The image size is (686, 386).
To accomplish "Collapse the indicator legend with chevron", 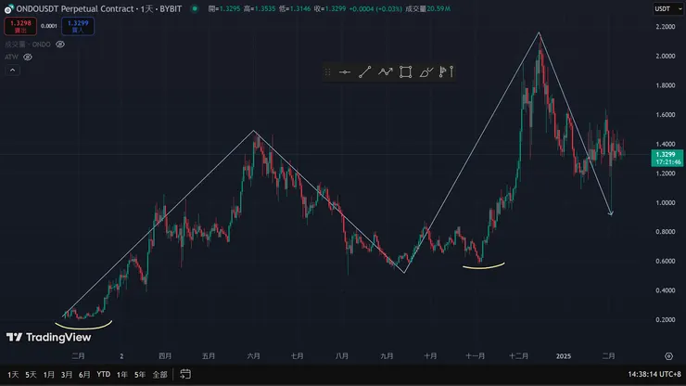I will pyautogui.click(x=12, y=71).
